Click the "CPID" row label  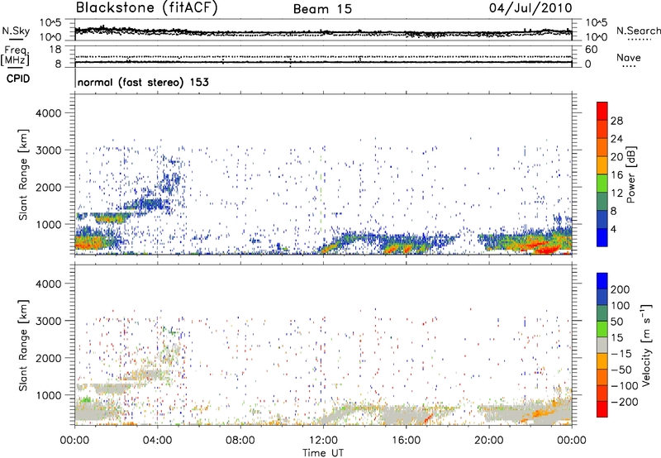pyautogui.click(x=18, y=79)
